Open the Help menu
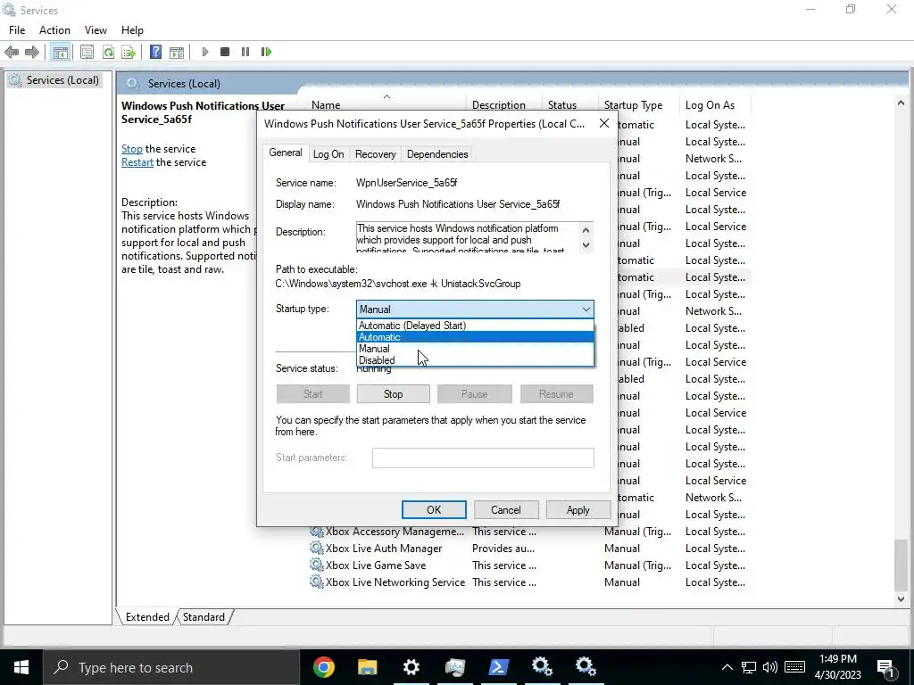Screen dimensions: 914x685 point(132,30)
